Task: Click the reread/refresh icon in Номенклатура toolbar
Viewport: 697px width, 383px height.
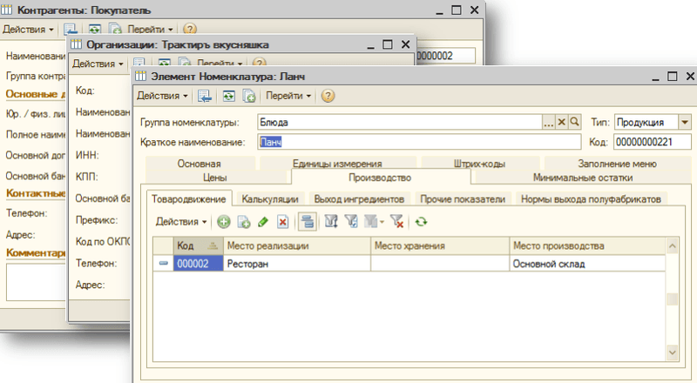Action: tap(229, 96)
